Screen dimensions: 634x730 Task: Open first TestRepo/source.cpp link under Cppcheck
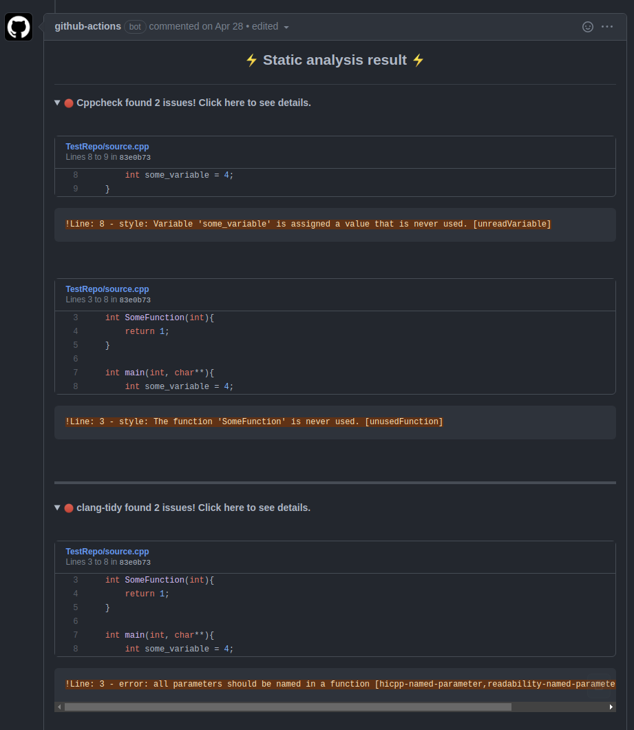pyautogui.click(x=107, y=147)
